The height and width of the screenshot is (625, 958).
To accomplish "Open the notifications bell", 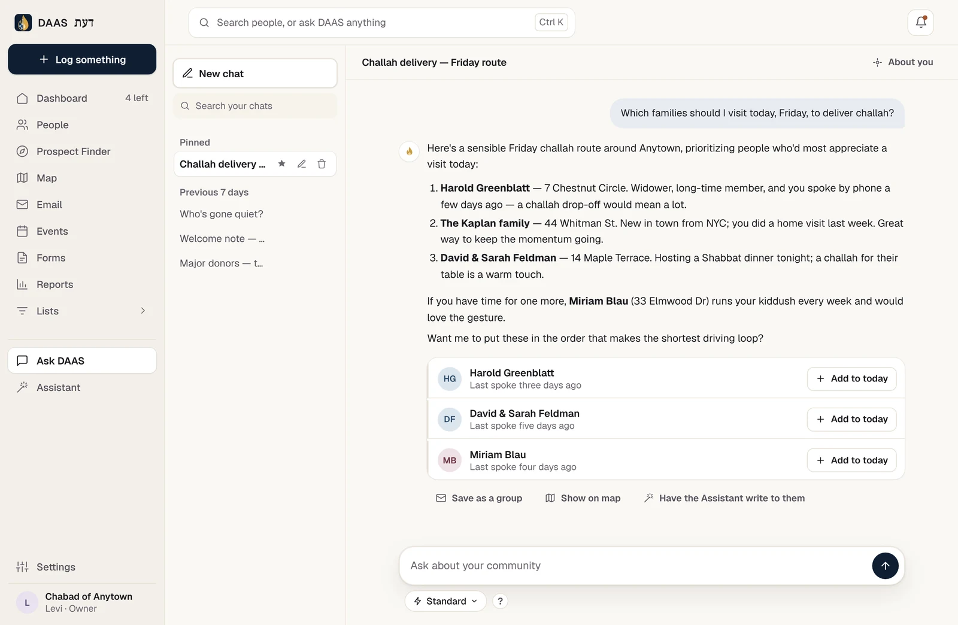I will click(x=921, y=23).
